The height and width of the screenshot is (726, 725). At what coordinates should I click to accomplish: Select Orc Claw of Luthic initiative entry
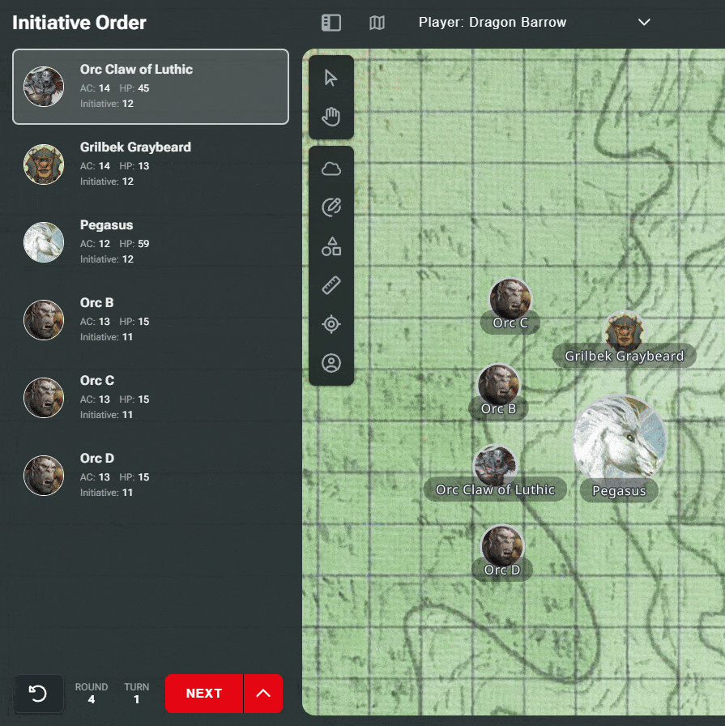click(x=151, y=87)
